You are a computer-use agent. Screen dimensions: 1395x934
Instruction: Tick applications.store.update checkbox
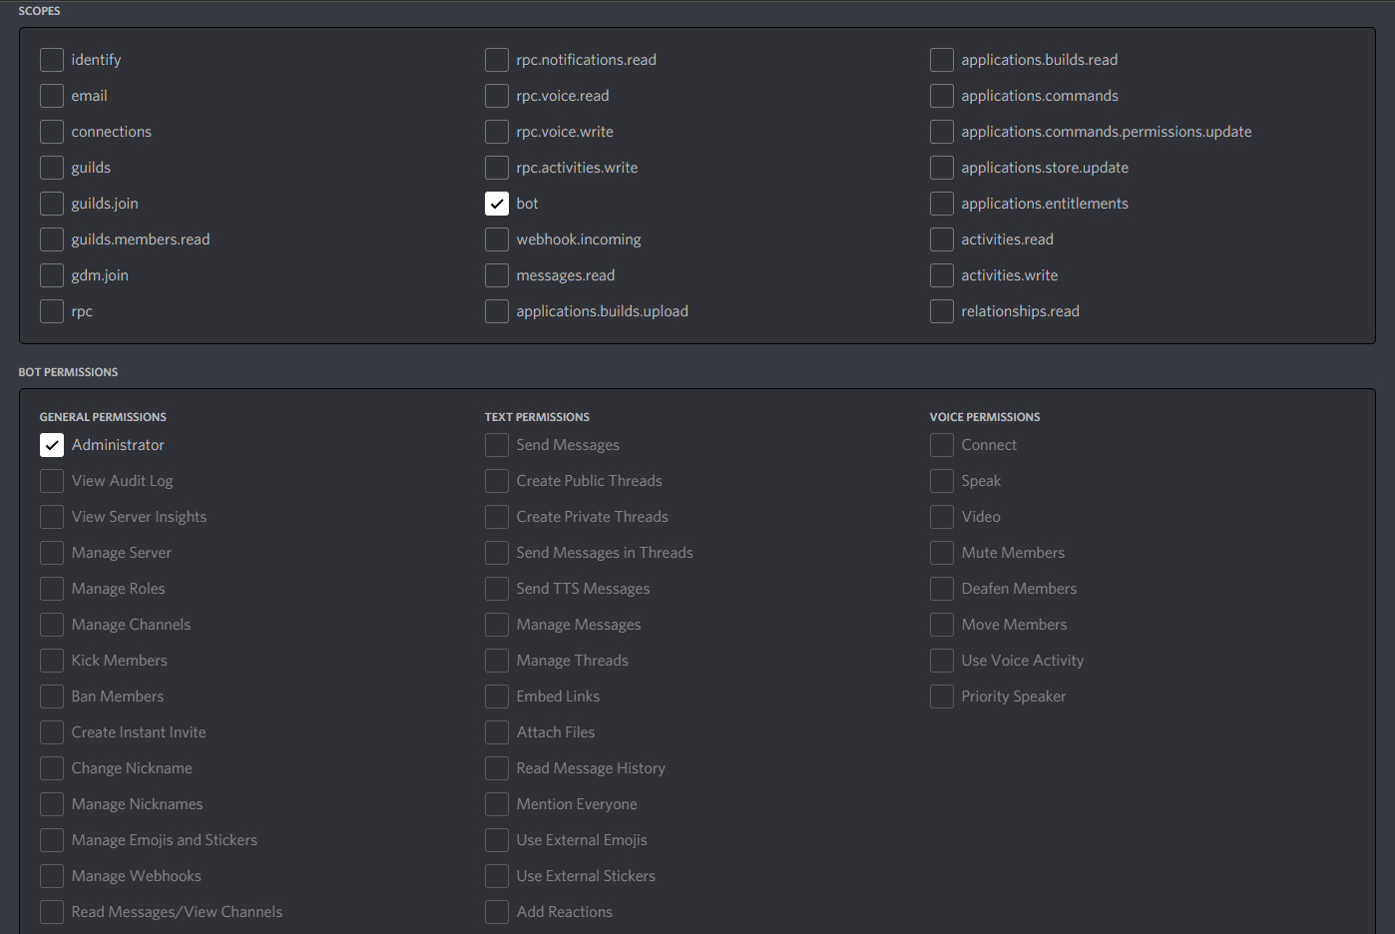tap(942, 168)
